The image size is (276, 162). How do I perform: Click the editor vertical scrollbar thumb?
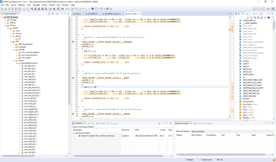click(x=230, y=30)
